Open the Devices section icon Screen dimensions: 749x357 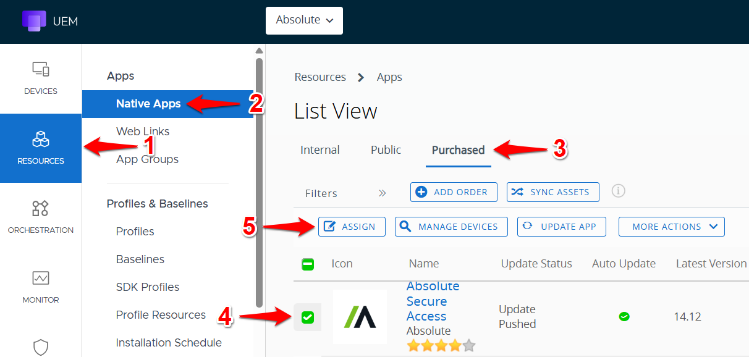point(41,70)
